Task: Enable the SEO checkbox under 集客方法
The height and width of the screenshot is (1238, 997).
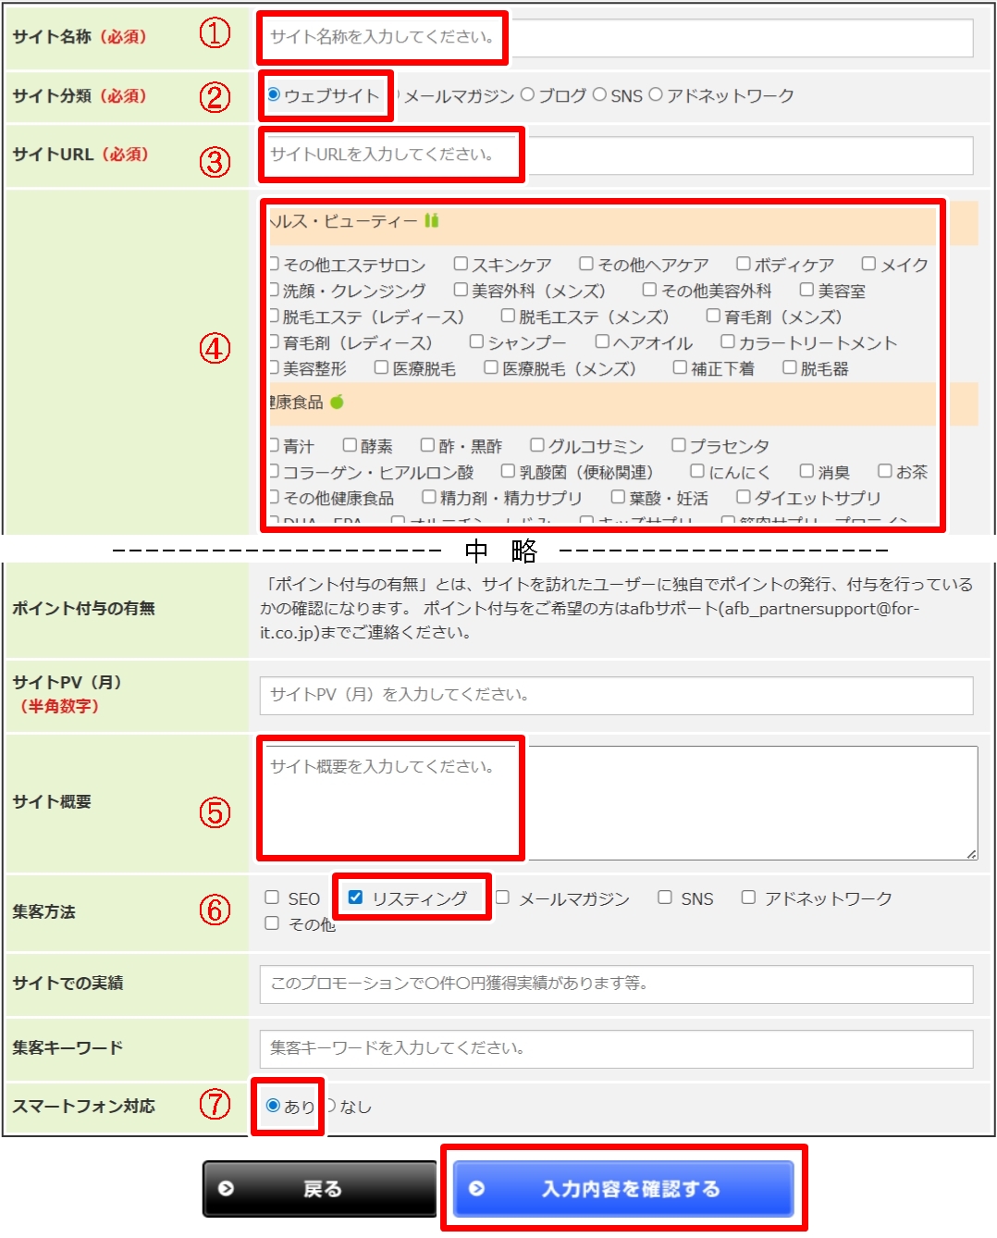Action: pyautogui.click(x=273, y=898)
